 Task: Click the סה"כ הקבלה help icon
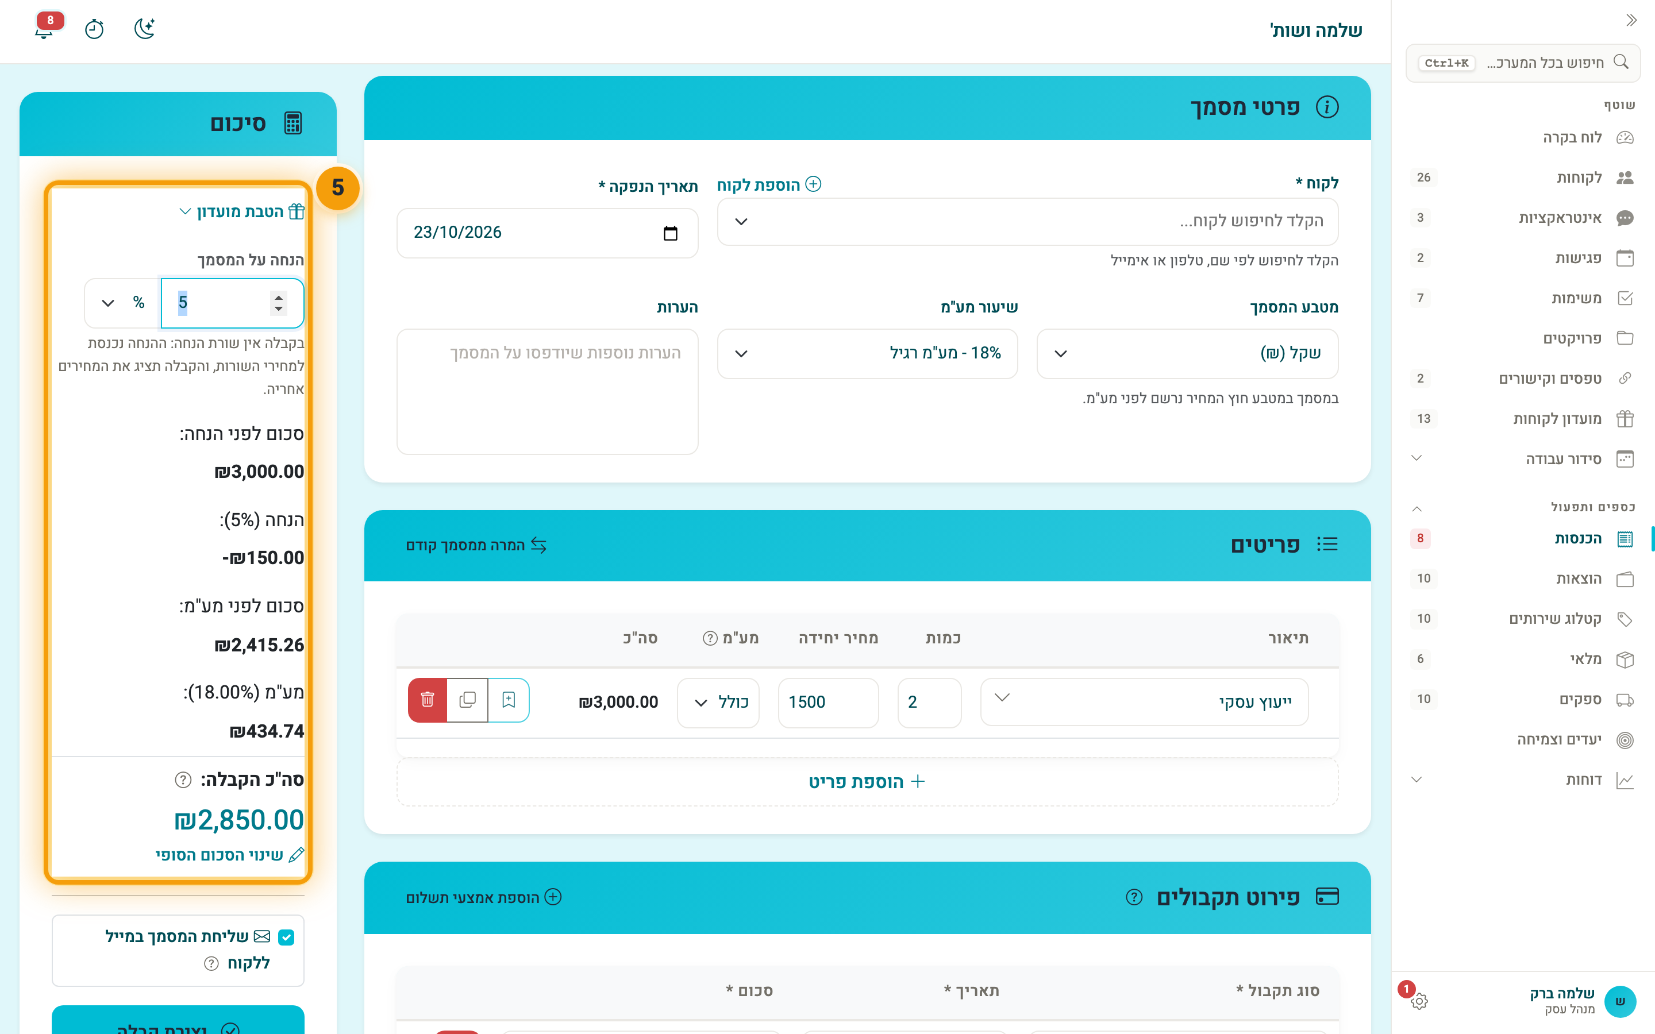pyautogui.click(x=183, y=780)
